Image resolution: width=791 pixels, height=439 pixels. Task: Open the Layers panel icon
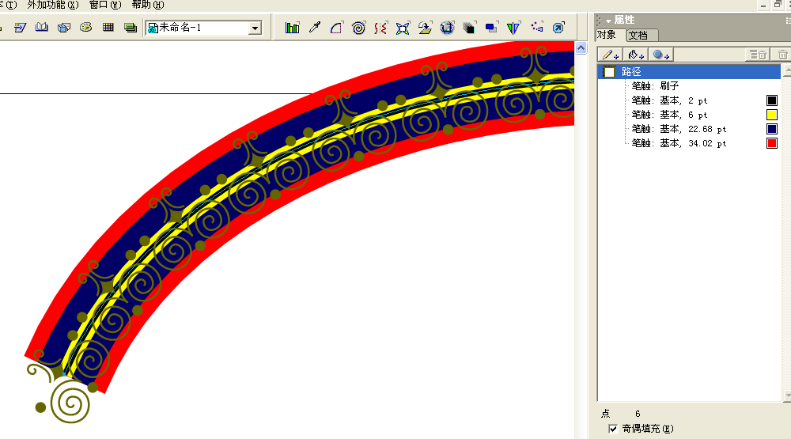tap(131, 27)
